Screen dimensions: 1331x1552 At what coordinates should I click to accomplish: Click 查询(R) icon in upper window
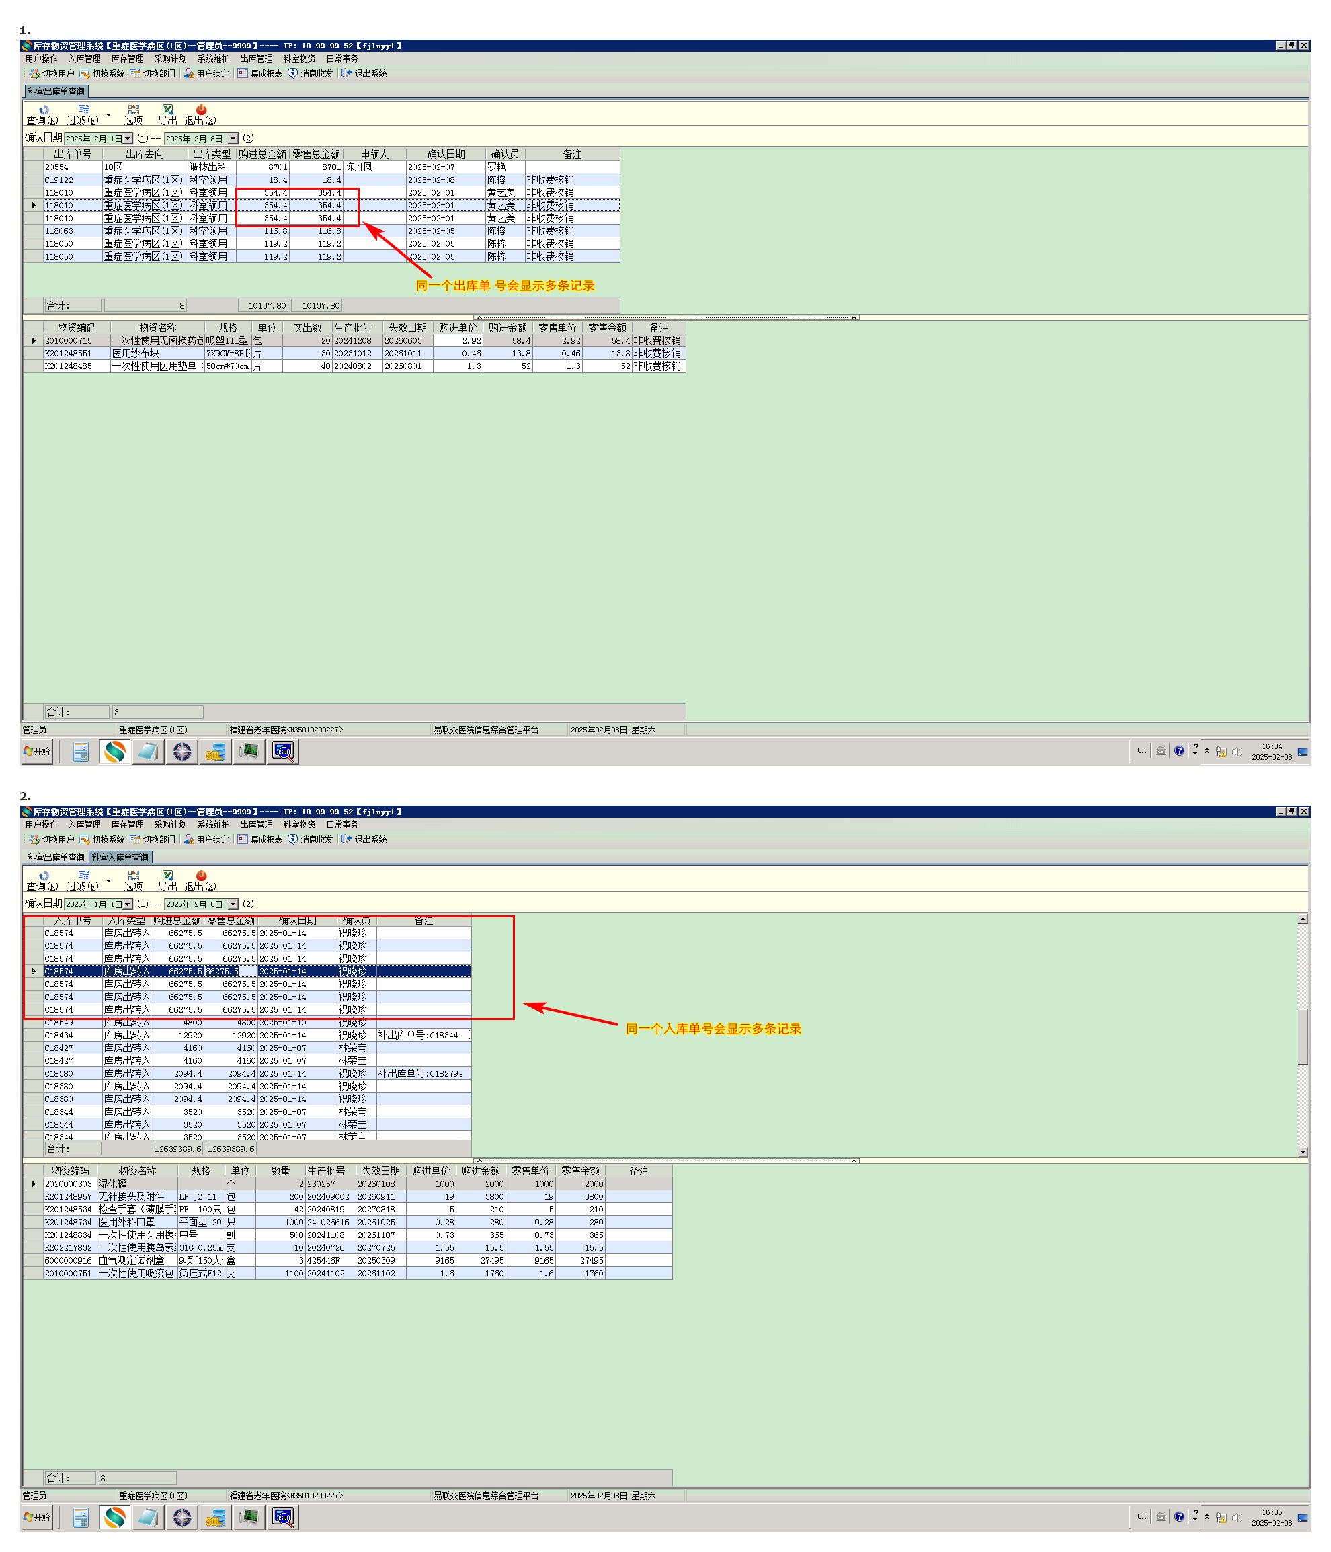pos(44,110)
